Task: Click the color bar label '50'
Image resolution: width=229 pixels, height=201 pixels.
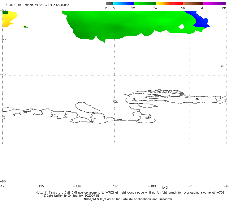Action: tap(183, 8)
